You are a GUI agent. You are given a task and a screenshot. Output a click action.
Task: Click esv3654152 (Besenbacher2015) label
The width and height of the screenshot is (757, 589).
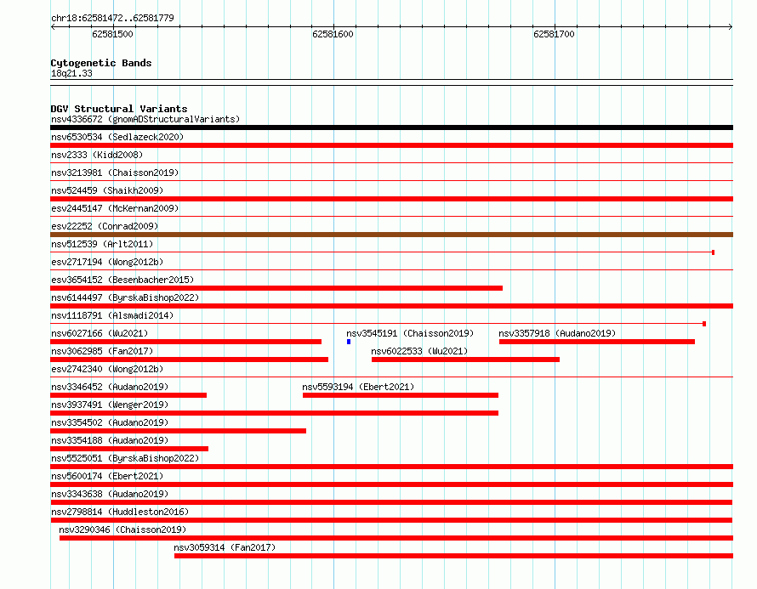(122, 280)
